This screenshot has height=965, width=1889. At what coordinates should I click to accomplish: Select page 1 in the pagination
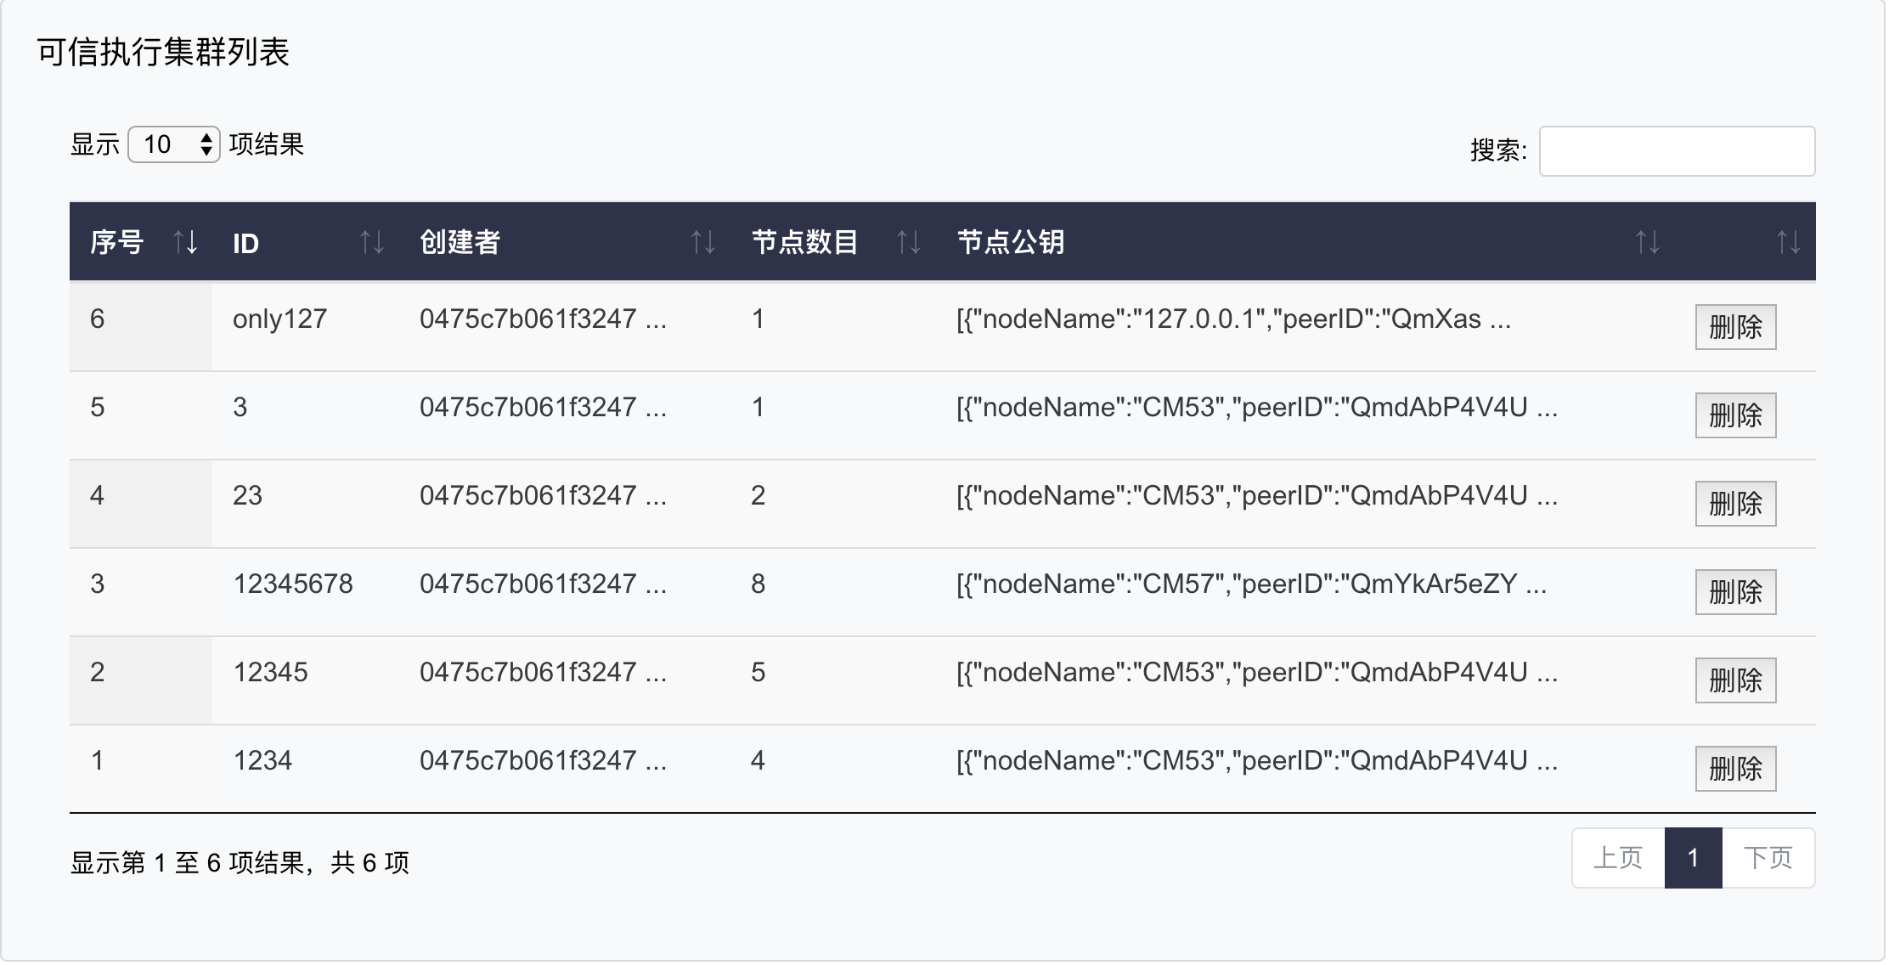point(1692,858)
